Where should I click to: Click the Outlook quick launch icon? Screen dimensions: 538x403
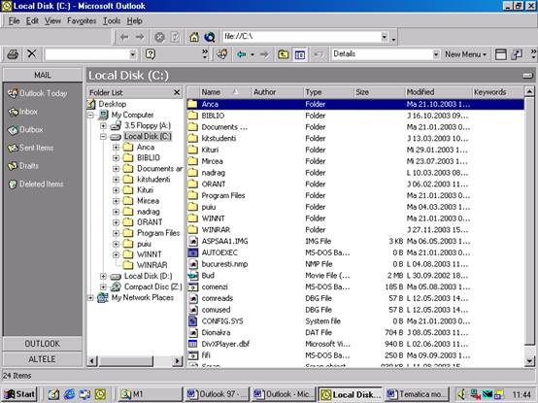point(101,394)
